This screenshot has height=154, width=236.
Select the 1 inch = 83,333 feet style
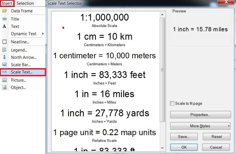(x=105, y=78)
